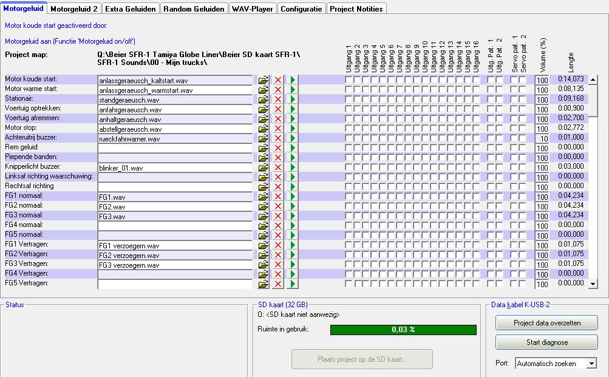The height and width of the screenshot is (377, 609).
Task: Edit volume field for Achteruitrij buzzer
Action: click(x=542, y=138)
